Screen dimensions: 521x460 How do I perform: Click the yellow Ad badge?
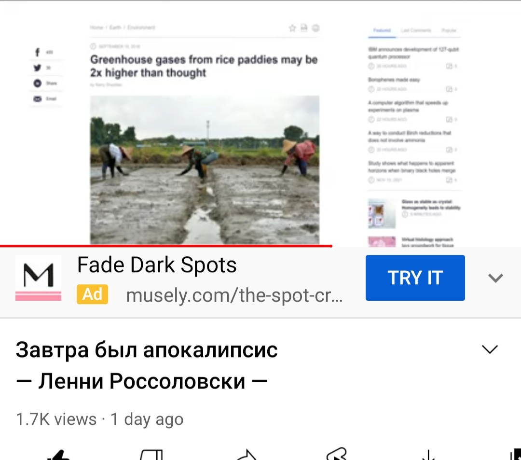click(92, 294)
